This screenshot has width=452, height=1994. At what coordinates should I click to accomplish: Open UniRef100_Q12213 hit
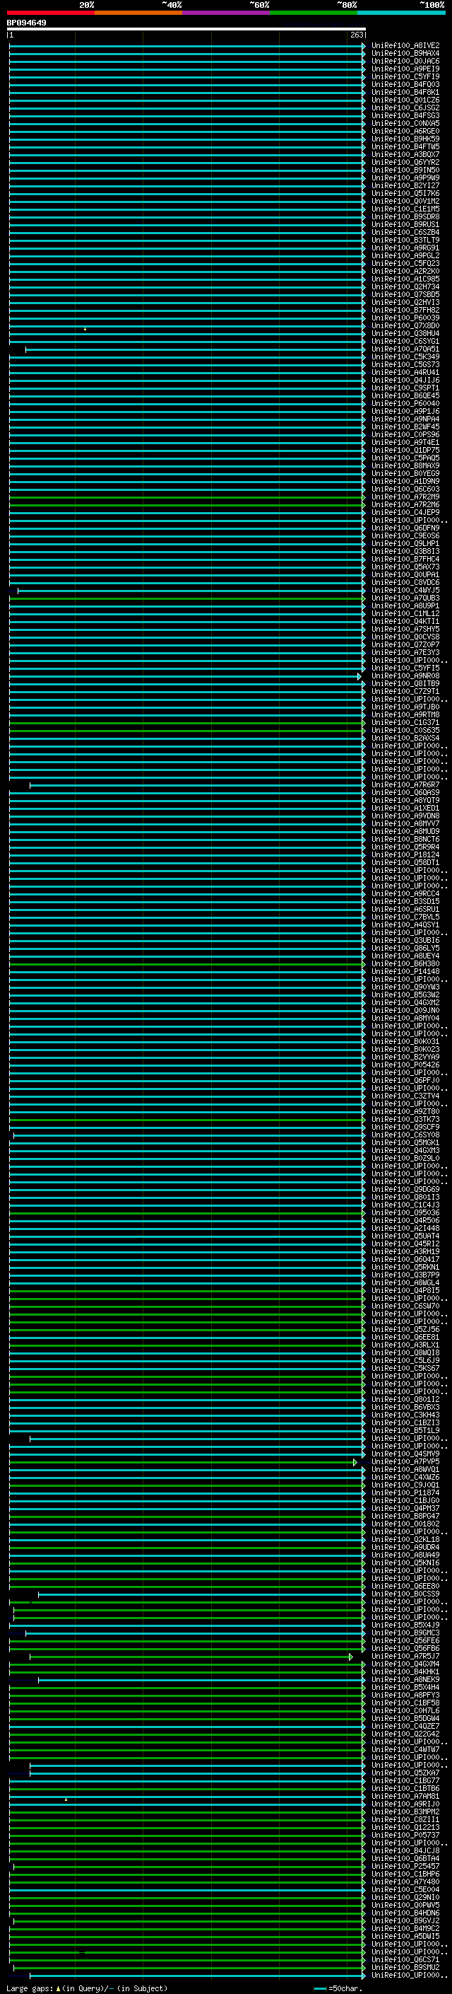pyautogui.click(x=405, y=1828)
